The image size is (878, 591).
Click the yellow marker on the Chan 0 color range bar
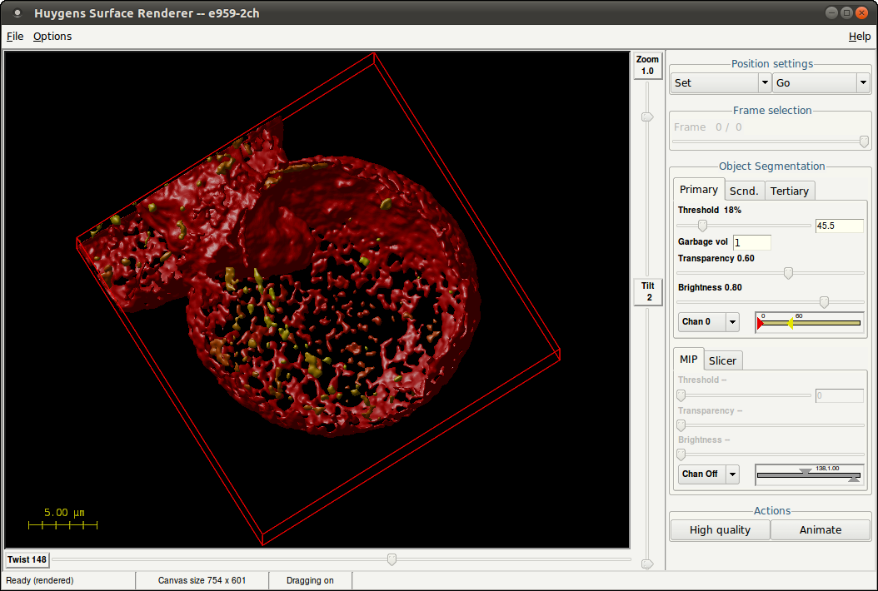pos(789,323)
